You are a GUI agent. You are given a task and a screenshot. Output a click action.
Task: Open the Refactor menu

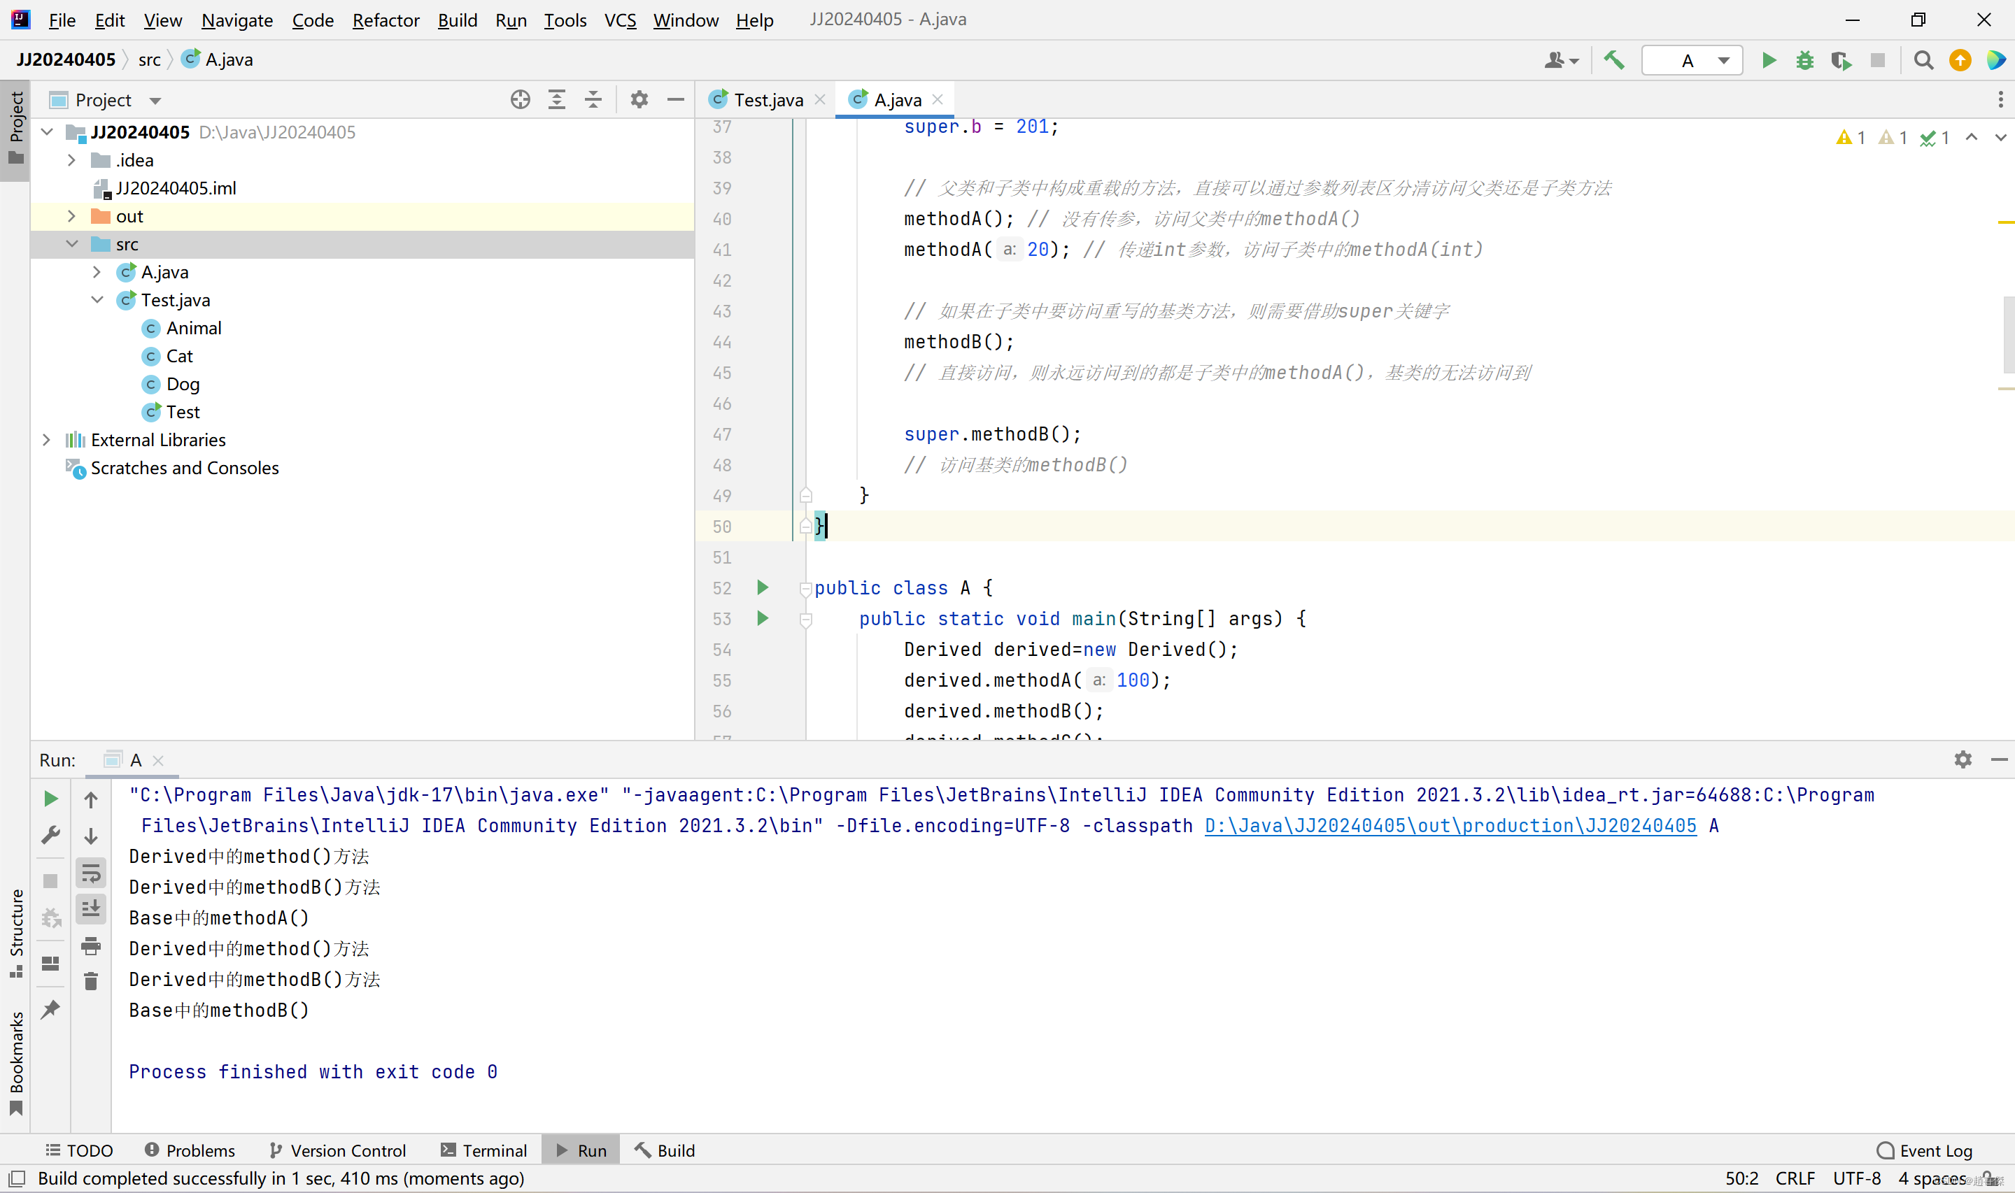click(385, 20)
